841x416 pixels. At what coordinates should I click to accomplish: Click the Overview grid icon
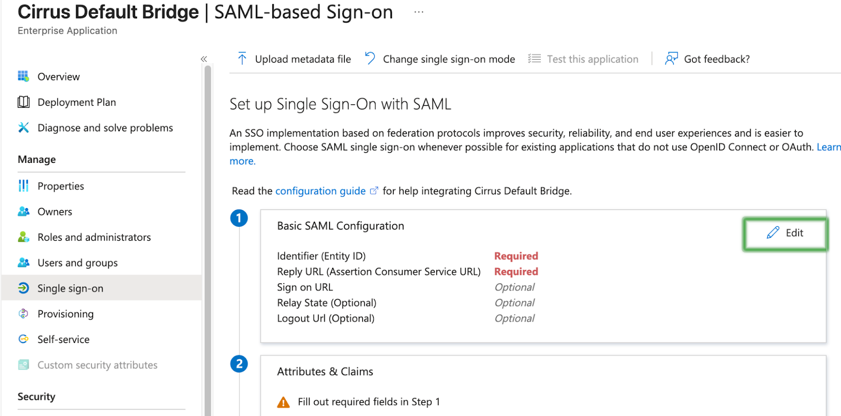23,77
